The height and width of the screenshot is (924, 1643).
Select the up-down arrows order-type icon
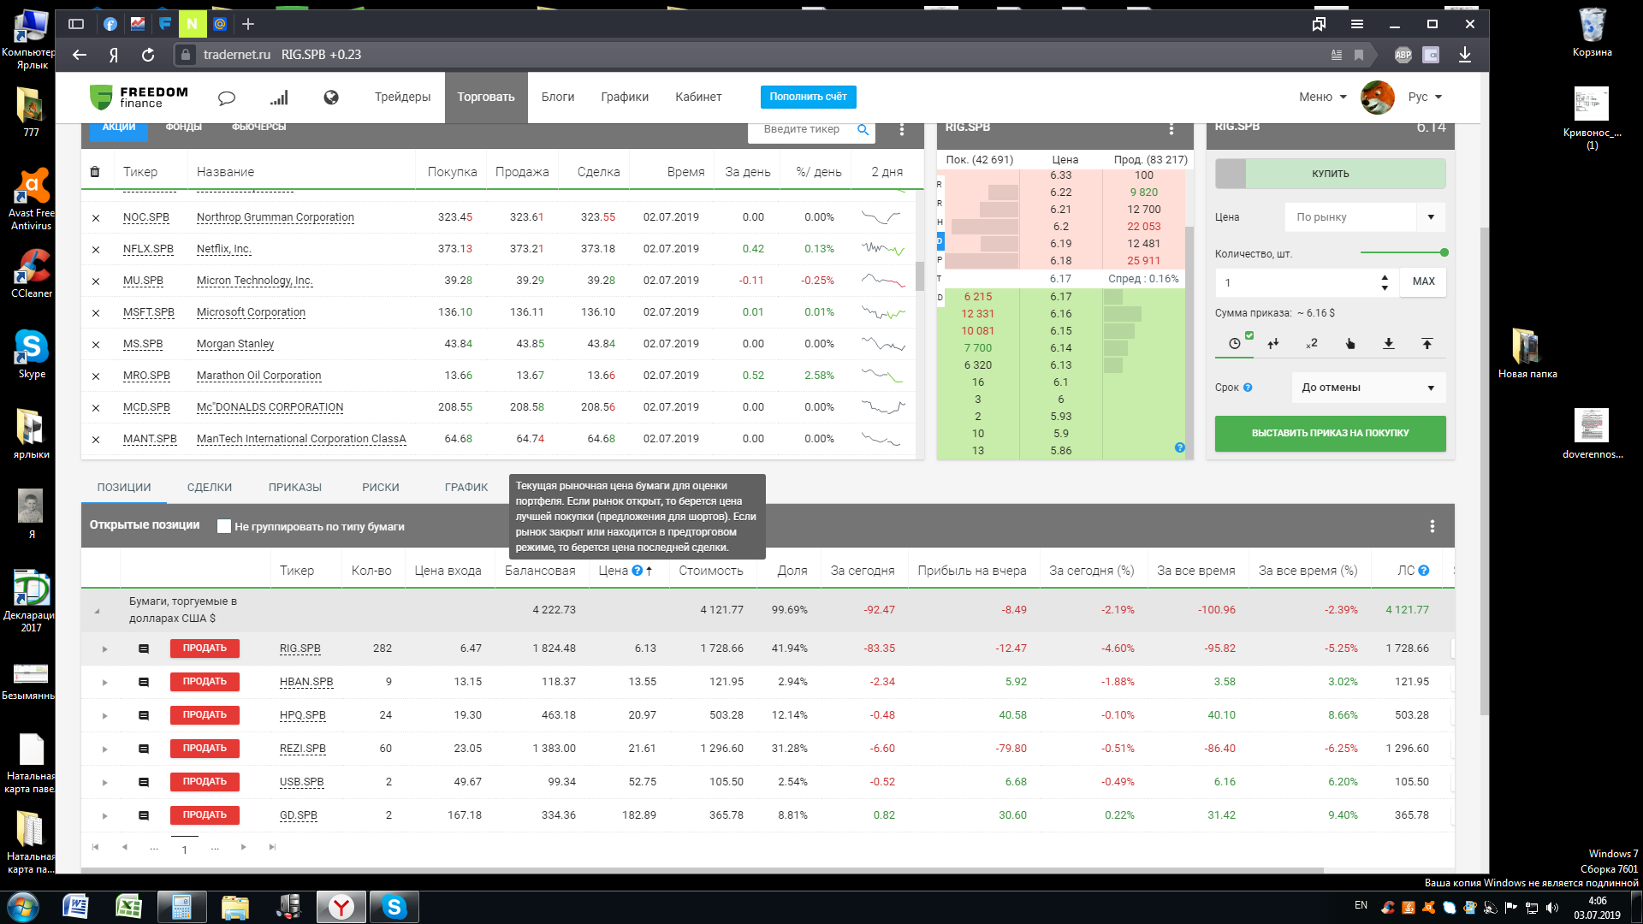(1273, 343)
